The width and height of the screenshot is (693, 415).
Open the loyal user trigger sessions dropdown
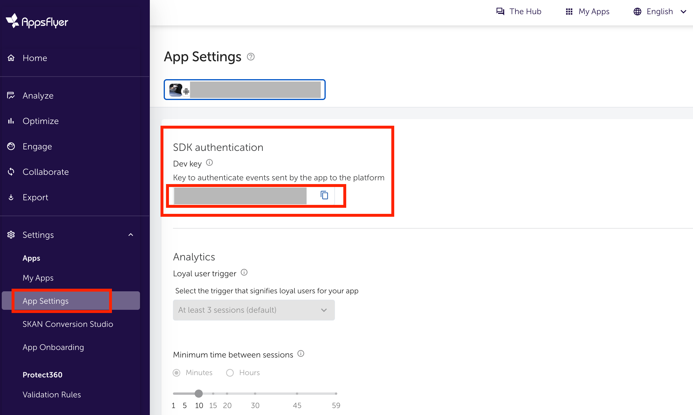pos(254,310)
